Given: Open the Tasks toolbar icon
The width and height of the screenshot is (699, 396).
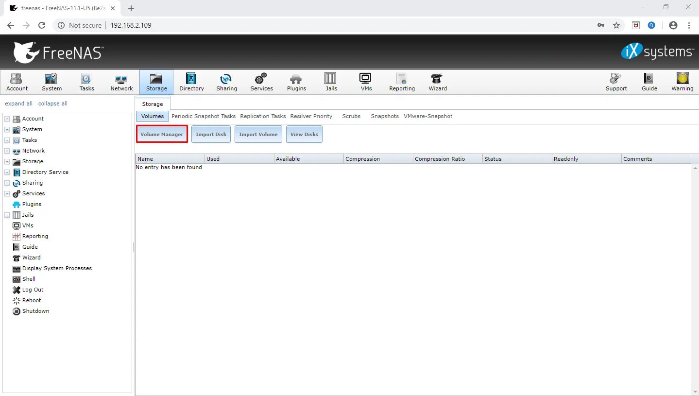Looking at the screenshot, I should click(86, 82).
